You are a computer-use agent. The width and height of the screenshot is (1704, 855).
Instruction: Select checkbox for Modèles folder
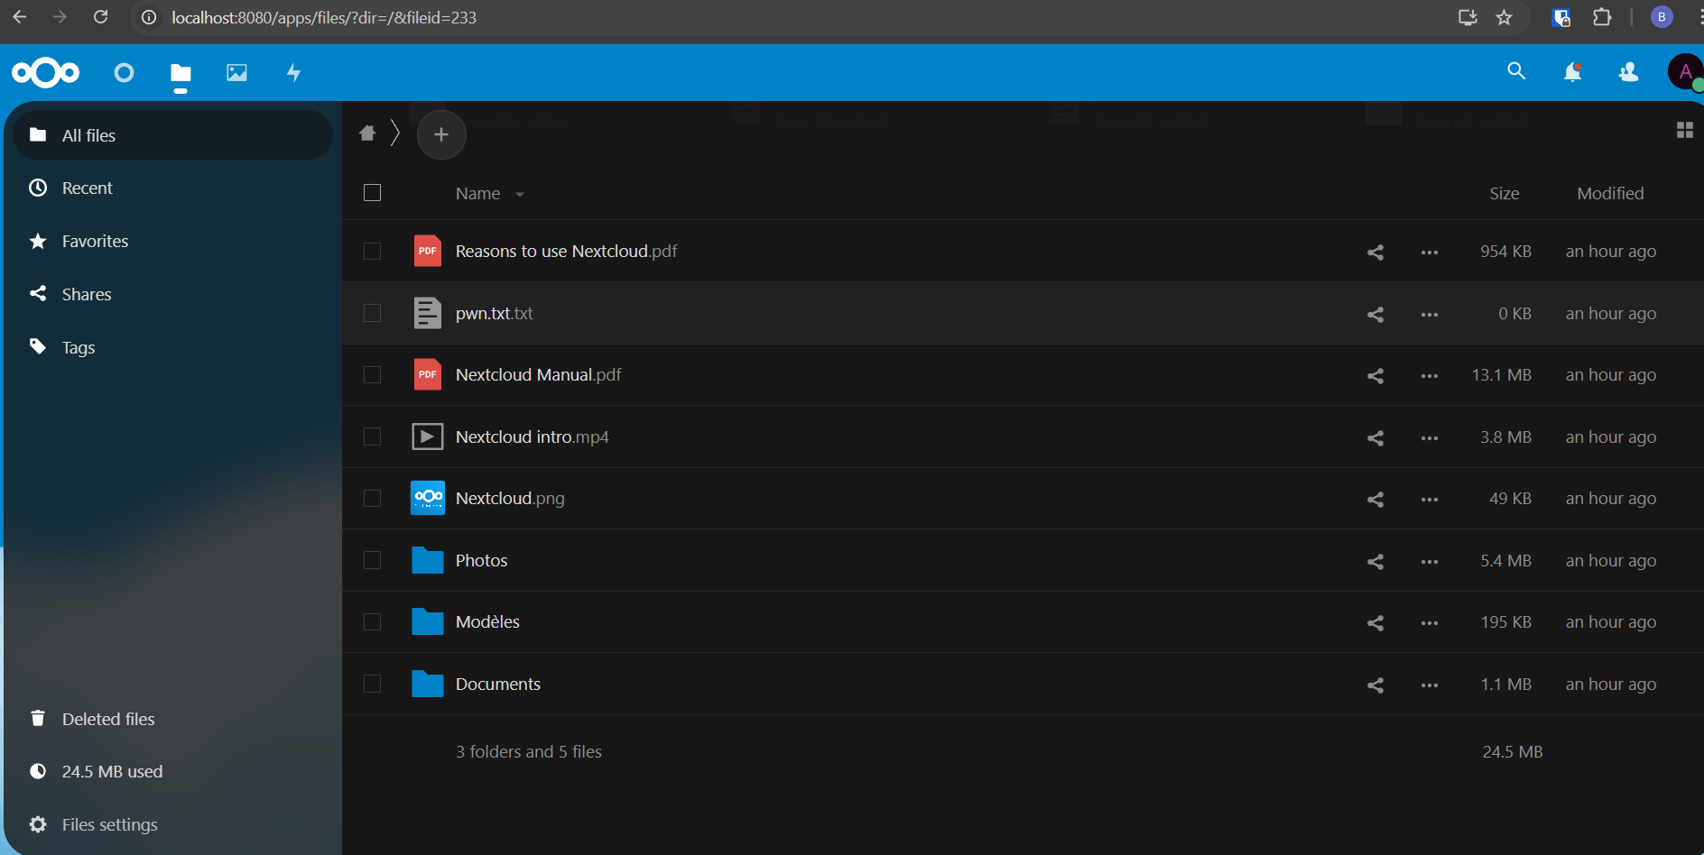tap(372, 621)
